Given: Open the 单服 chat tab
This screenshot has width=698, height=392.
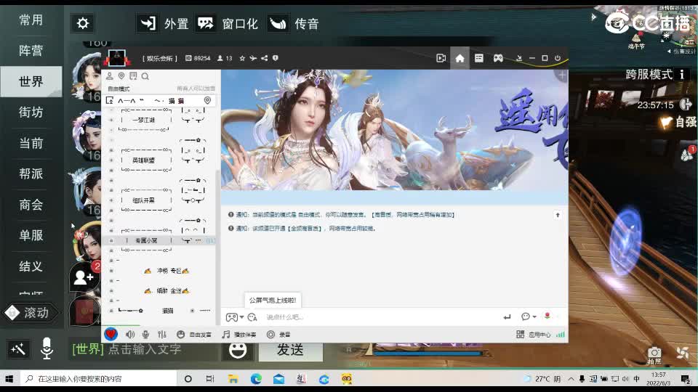Looking at the screenshot, I should [x=31, y=235].
